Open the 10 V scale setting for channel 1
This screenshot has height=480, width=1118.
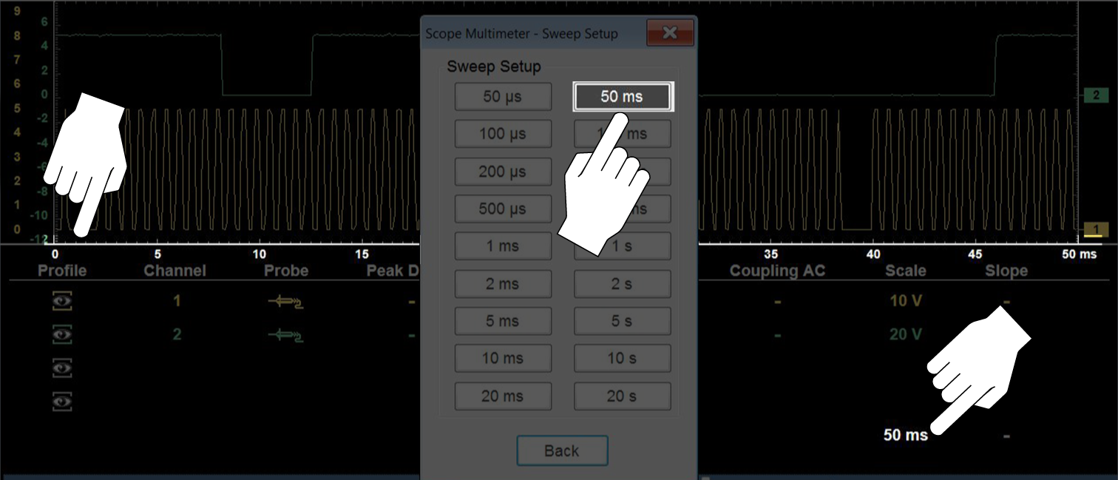point(905,302)
